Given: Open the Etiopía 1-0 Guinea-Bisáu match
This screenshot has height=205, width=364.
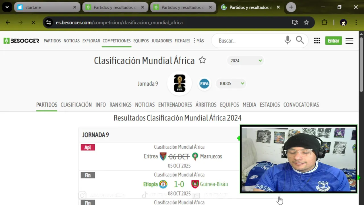Looking at the screenshot, I should coord(179,184).
